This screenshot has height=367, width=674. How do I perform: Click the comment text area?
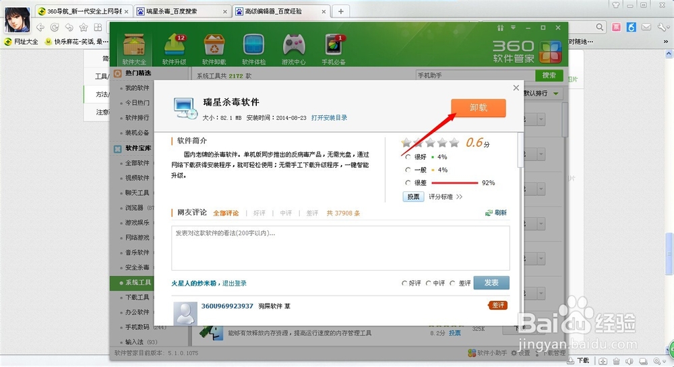click(340, 248)
